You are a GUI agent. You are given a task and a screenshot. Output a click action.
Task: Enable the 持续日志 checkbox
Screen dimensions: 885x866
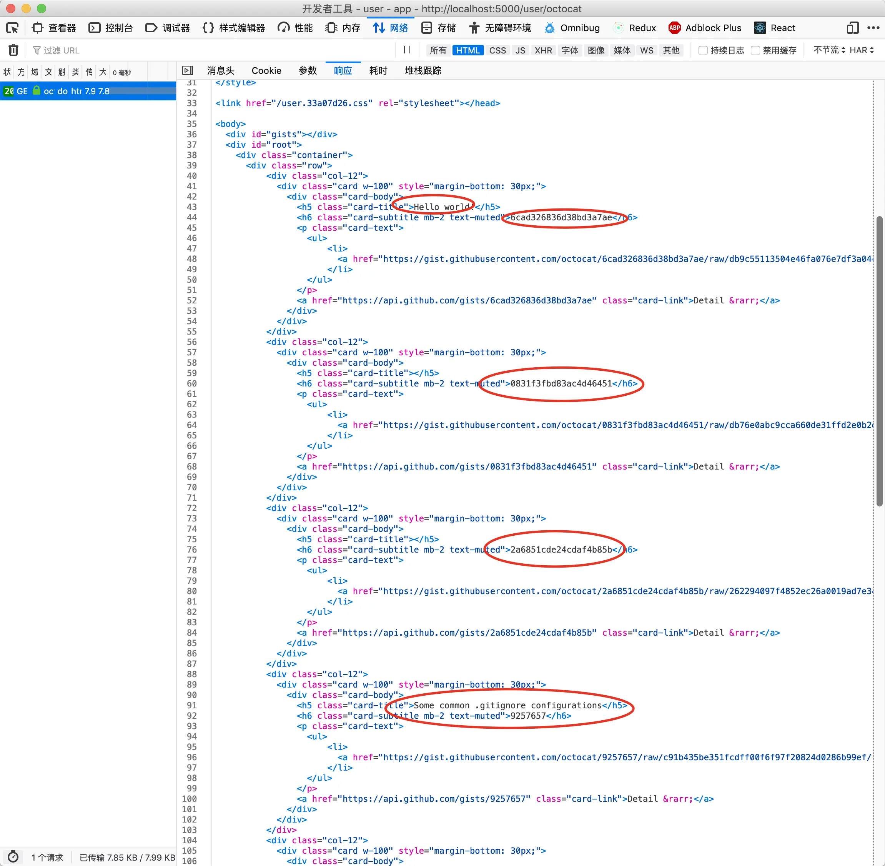click(x=703, y=50)
